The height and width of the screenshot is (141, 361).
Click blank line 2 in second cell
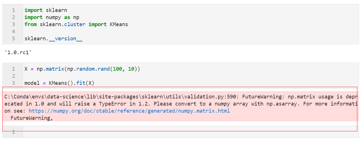click(x=190, y=76)
